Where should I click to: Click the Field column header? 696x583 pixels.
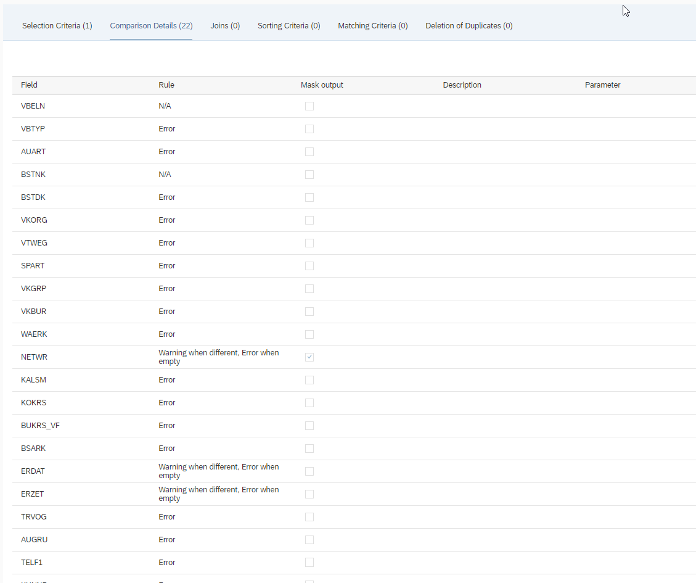tap(29, 85)
